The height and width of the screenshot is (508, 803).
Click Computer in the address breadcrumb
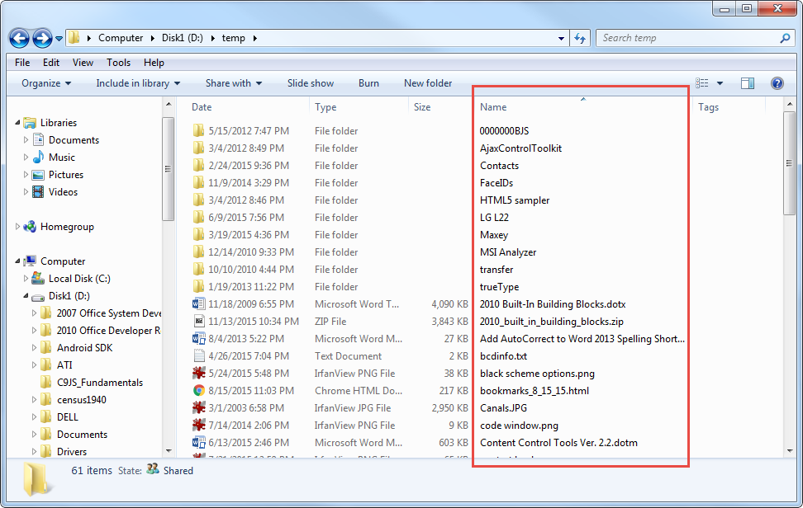point(121,38)
